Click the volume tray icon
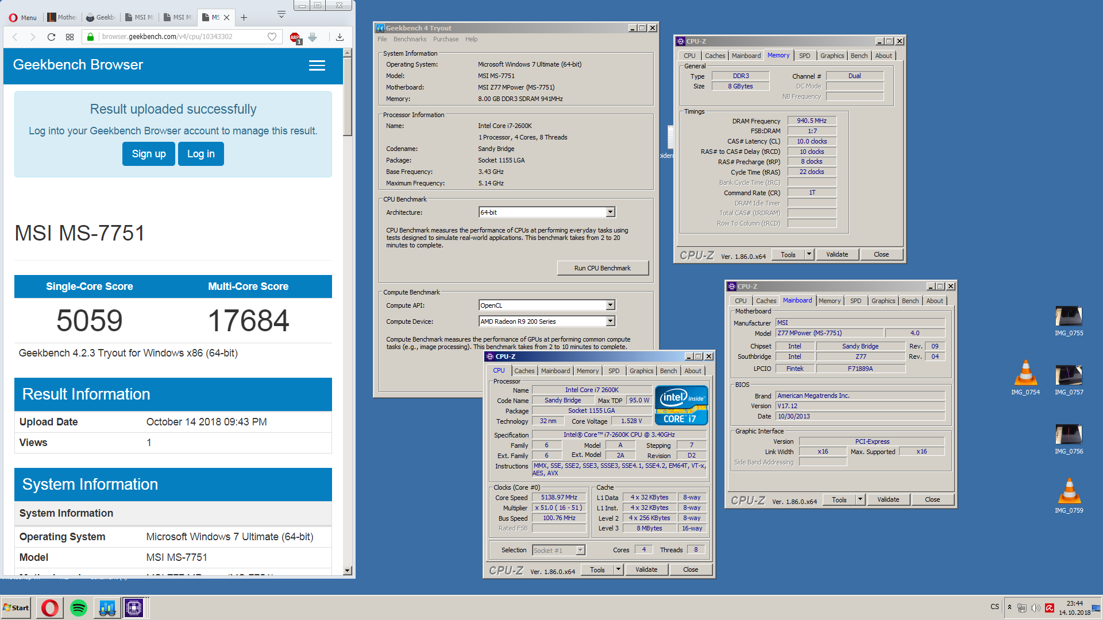 [x=1036, y=608]
